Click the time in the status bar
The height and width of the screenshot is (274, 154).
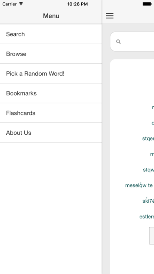click(x=77, y=4)
